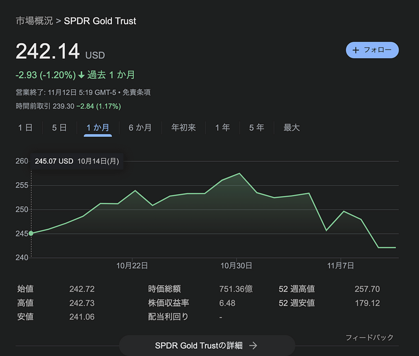Select the 5 日 range tab
Viewport: 419px width, 356px height.
click(x=59, y=128)
